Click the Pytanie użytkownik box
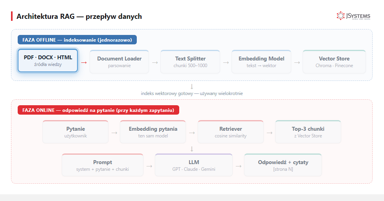The height and width of the screenshot is (201, 384). [x=75, y=132]
